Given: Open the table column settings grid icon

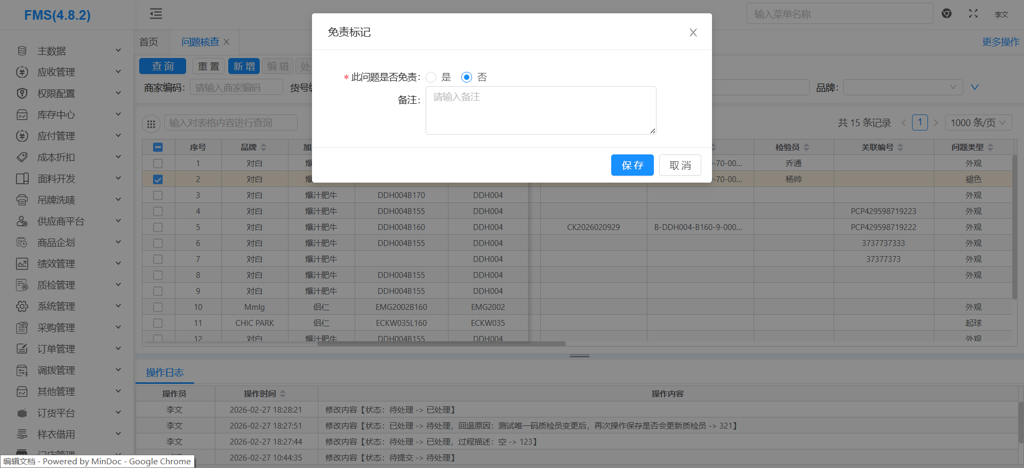Looking at the screenshot, I should (151, 124).
